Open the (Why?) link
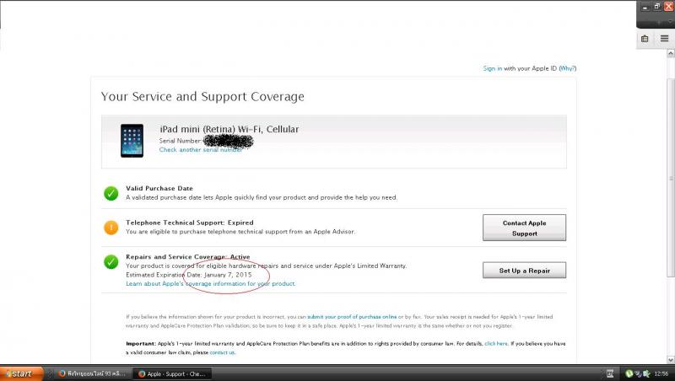 pos(567,68)
